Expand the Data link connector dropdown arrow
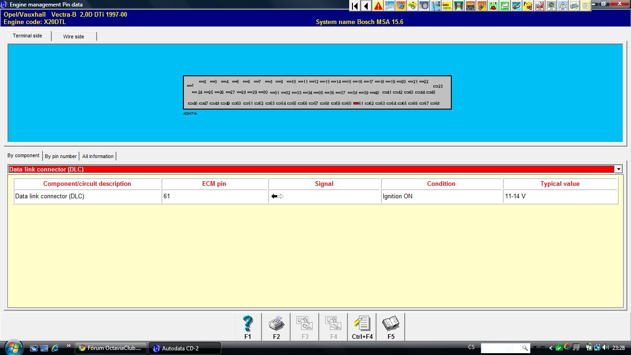 (619, 169)
